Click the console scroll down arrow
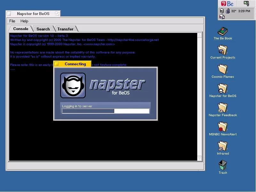 (199, 158)
